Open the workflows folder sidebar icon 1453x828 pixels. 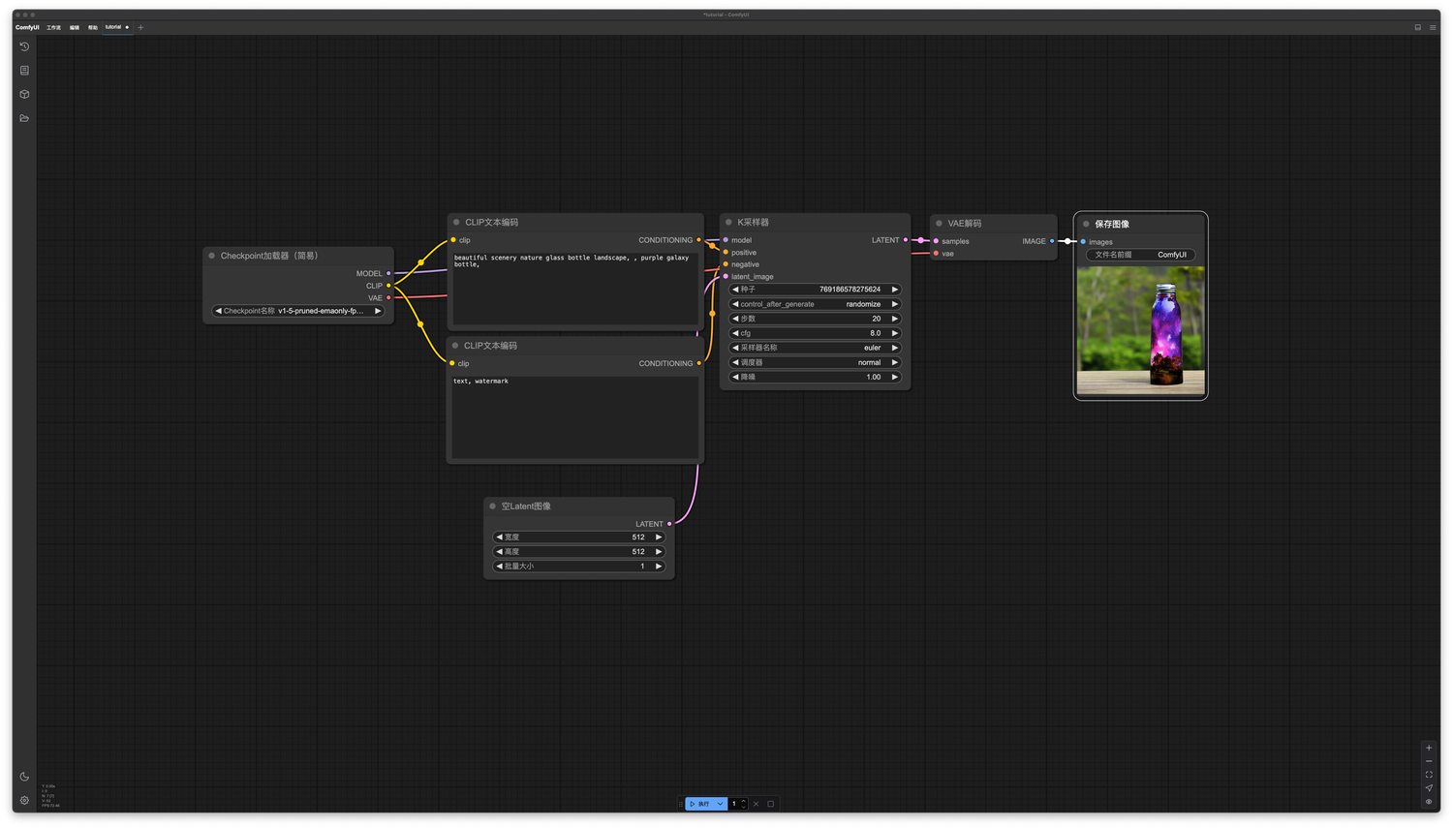click(24, 118)
